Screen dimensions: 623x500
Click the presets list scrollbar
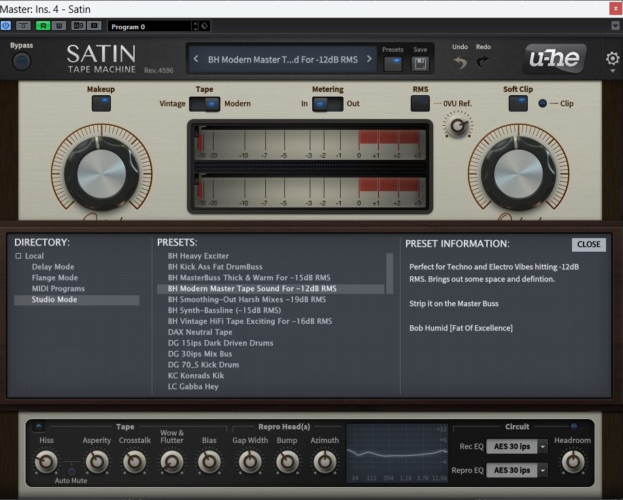click(x=389, y=273)
